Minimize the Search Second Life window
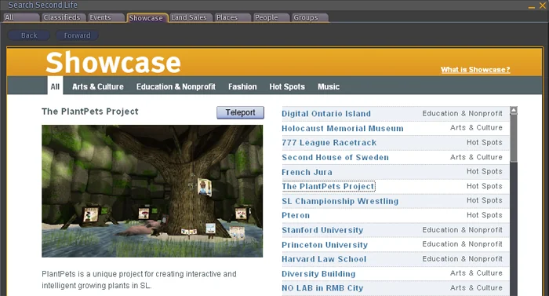The image size is (549, 296). click(532, 6)
